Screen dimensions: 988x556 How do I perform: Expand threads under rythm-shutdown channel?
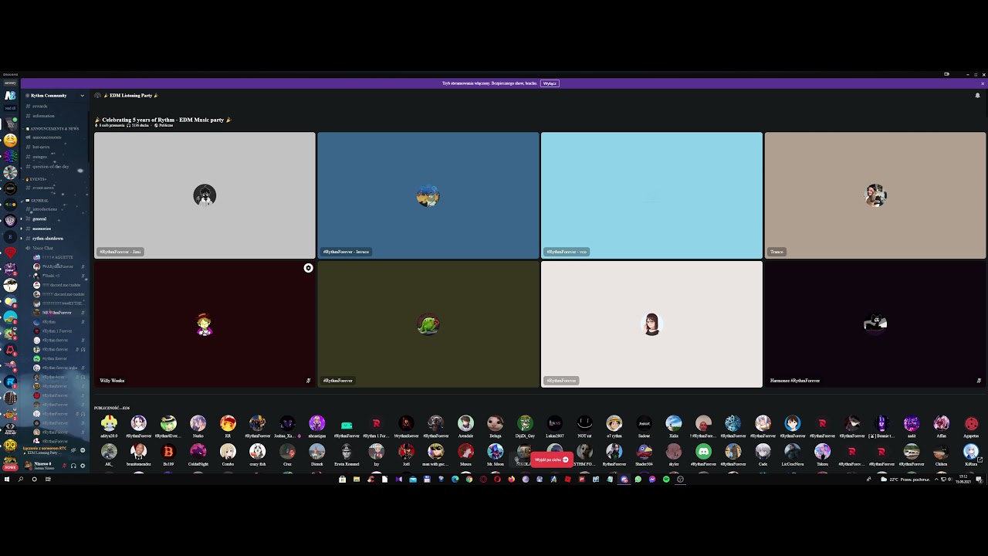(x=22, y=239)
